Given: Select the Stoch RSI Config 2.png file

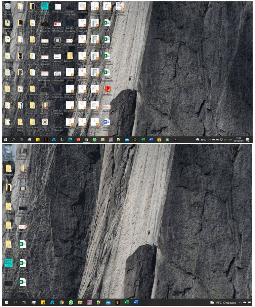Looking at the screenshot, I should point(57,92).
